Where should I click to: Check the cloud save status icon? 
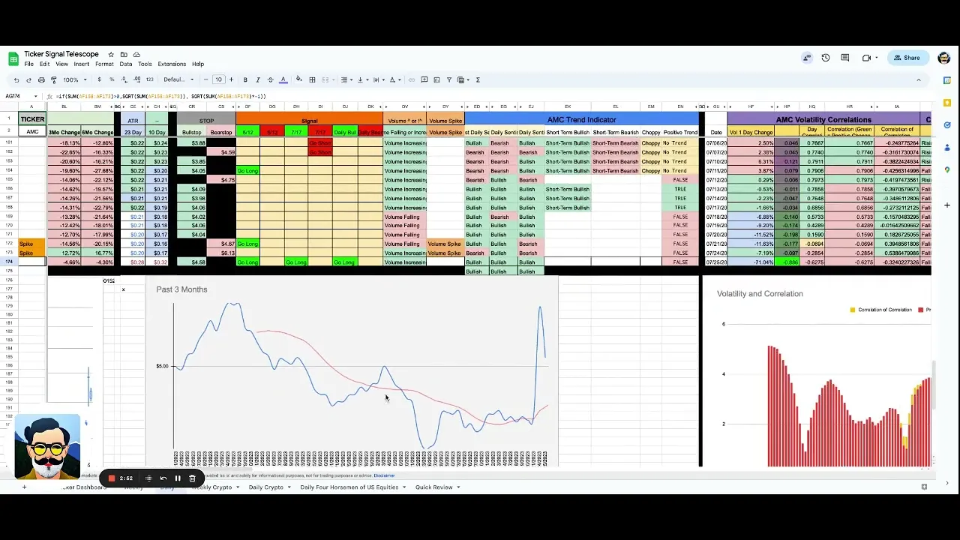click(x=136, y=55)
